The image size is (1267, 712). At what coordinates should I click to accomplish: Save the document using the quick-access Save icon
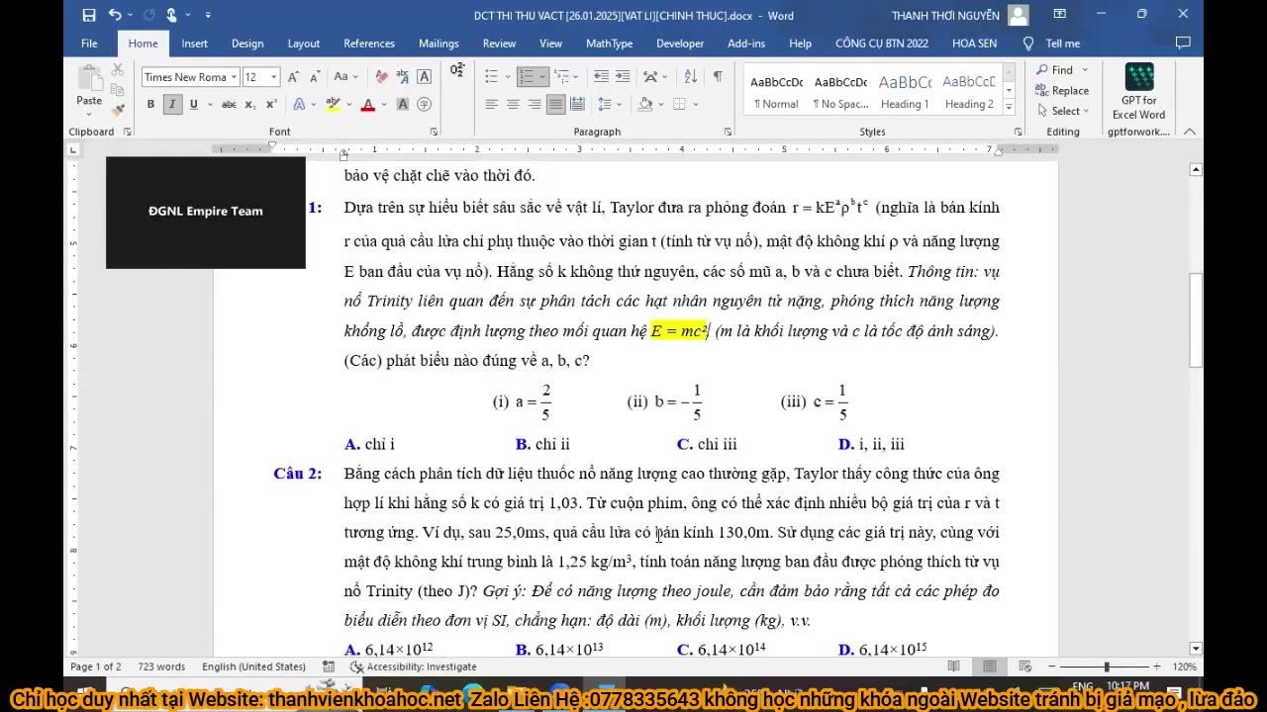click(89, 15)
